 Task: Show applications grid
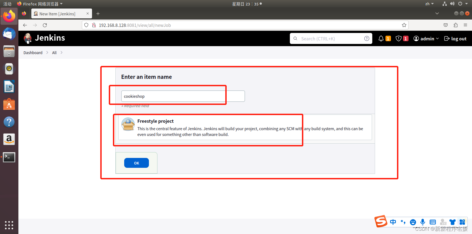pyautogui.click(x=9, y=225)
